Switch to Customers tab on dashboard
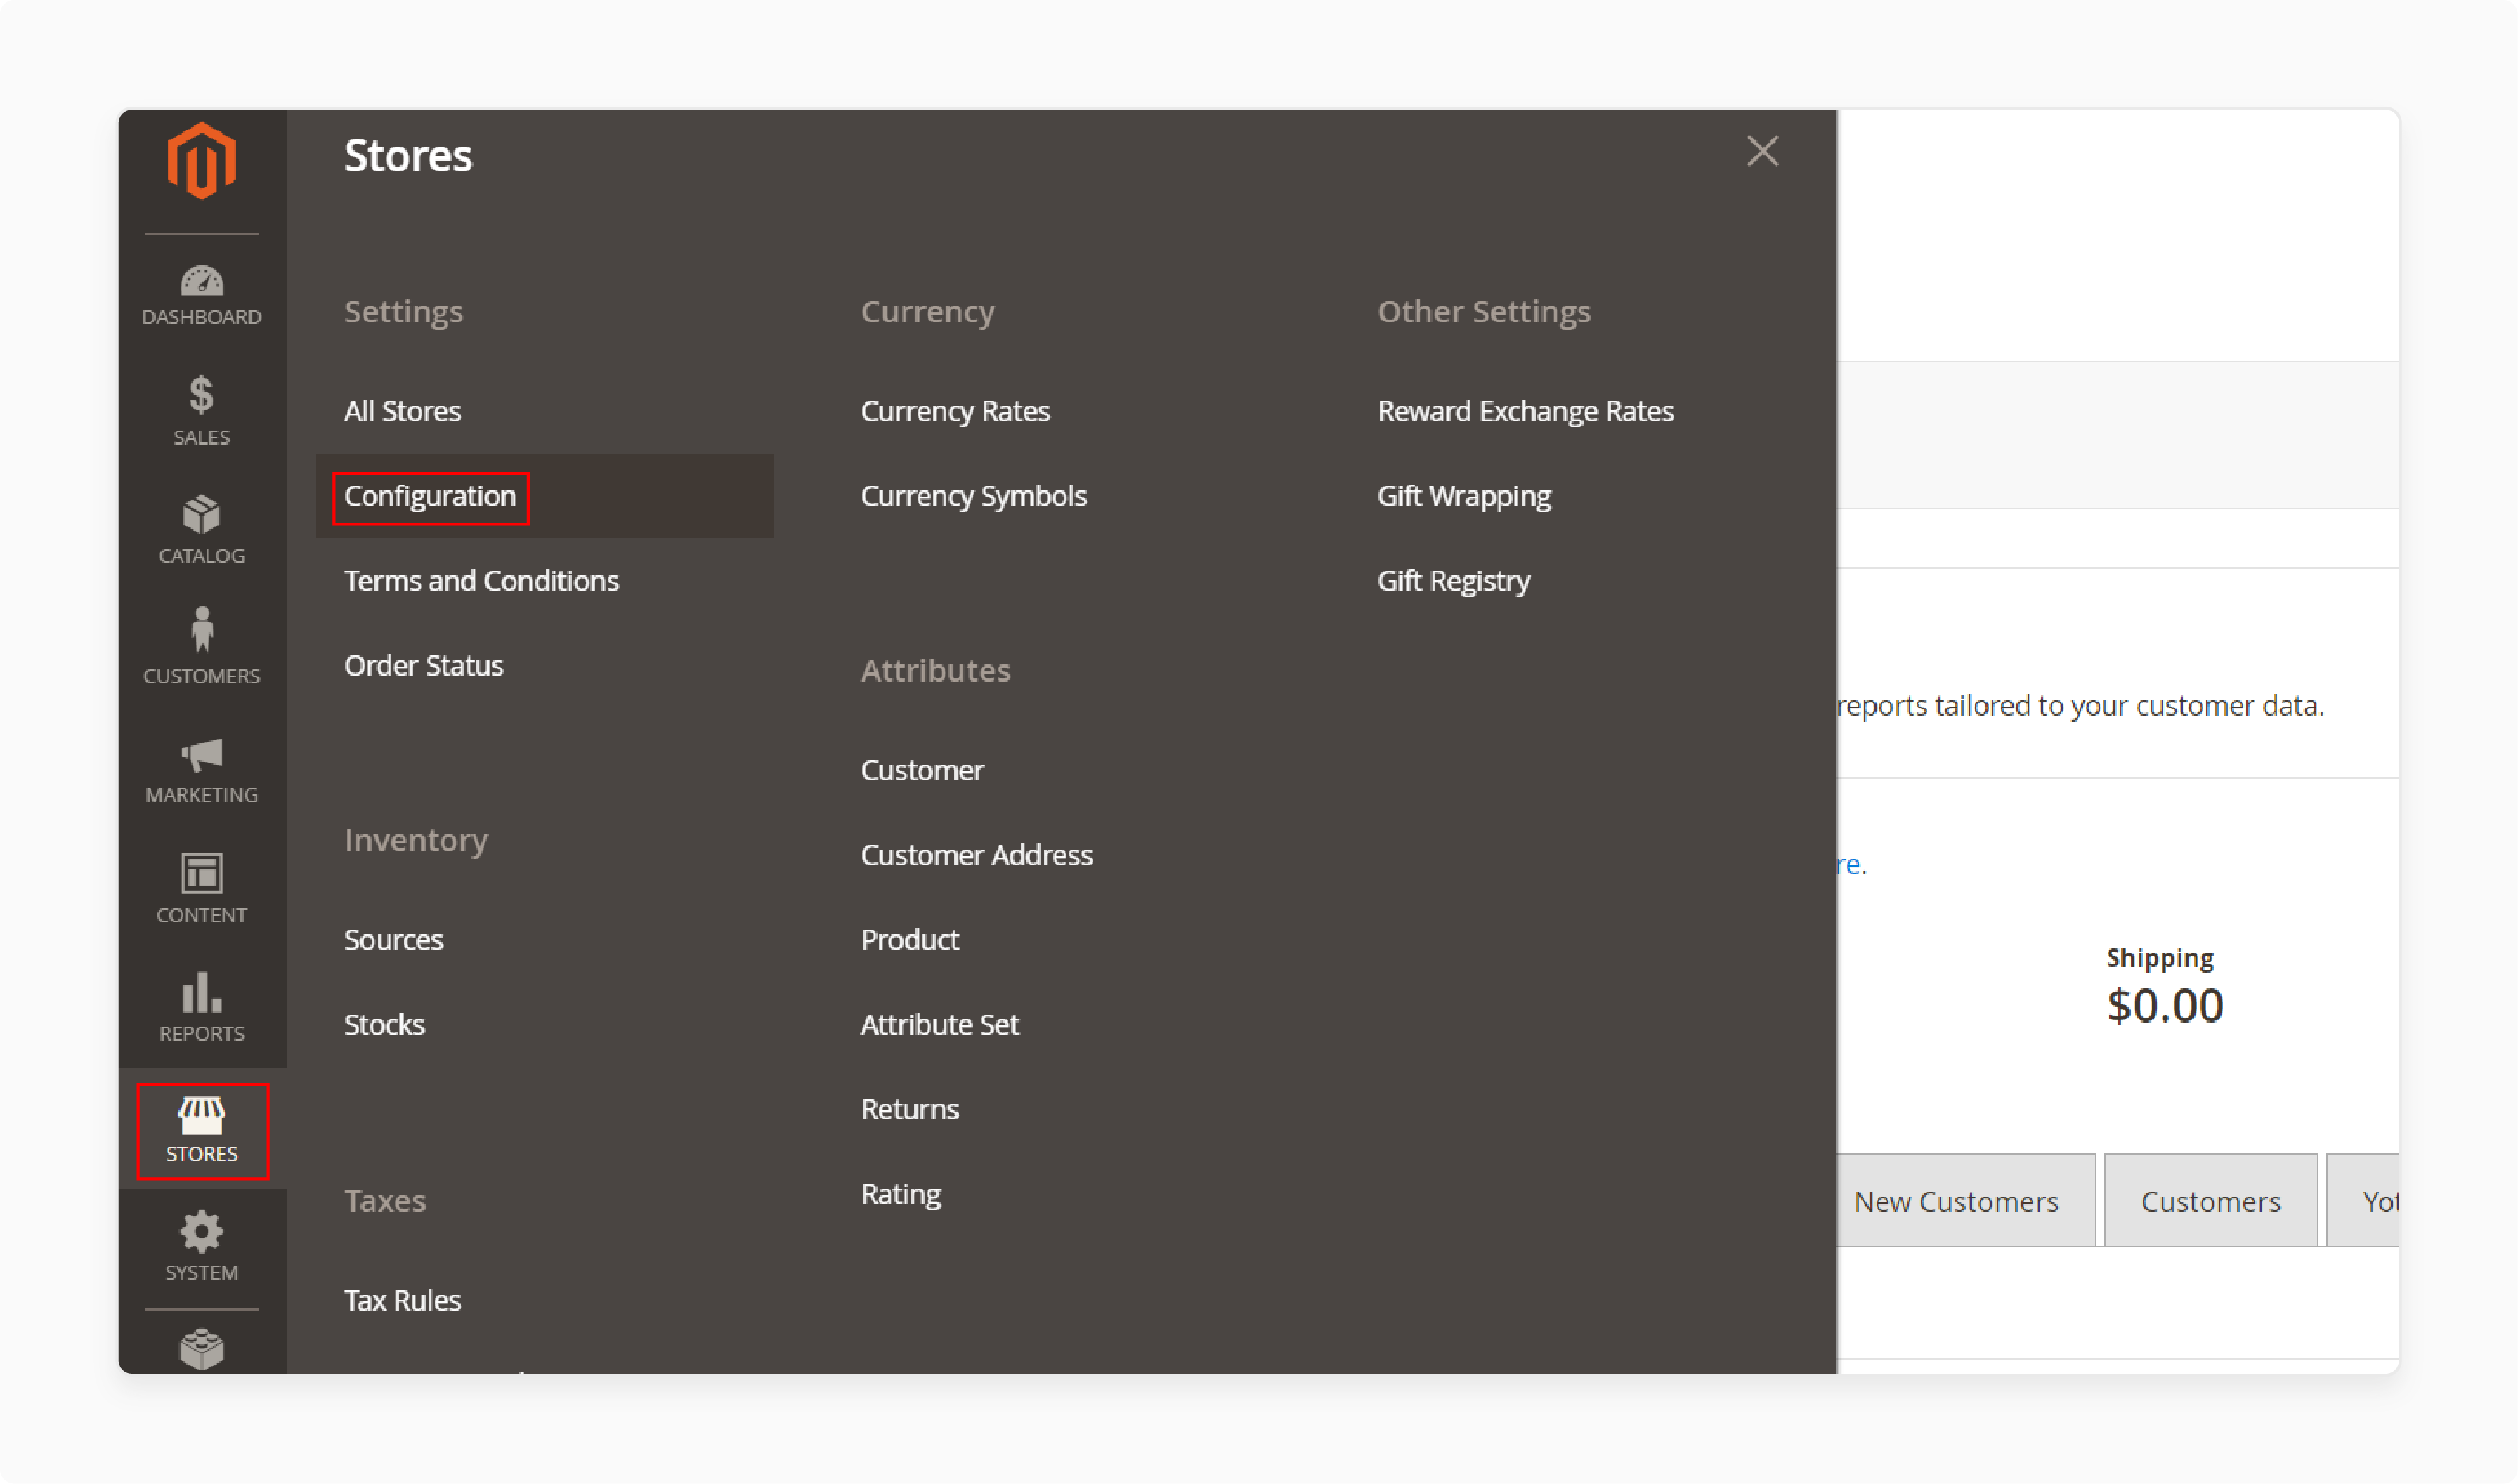The height and width of the screenshot is (1484, 2518). [2210, 1201]
